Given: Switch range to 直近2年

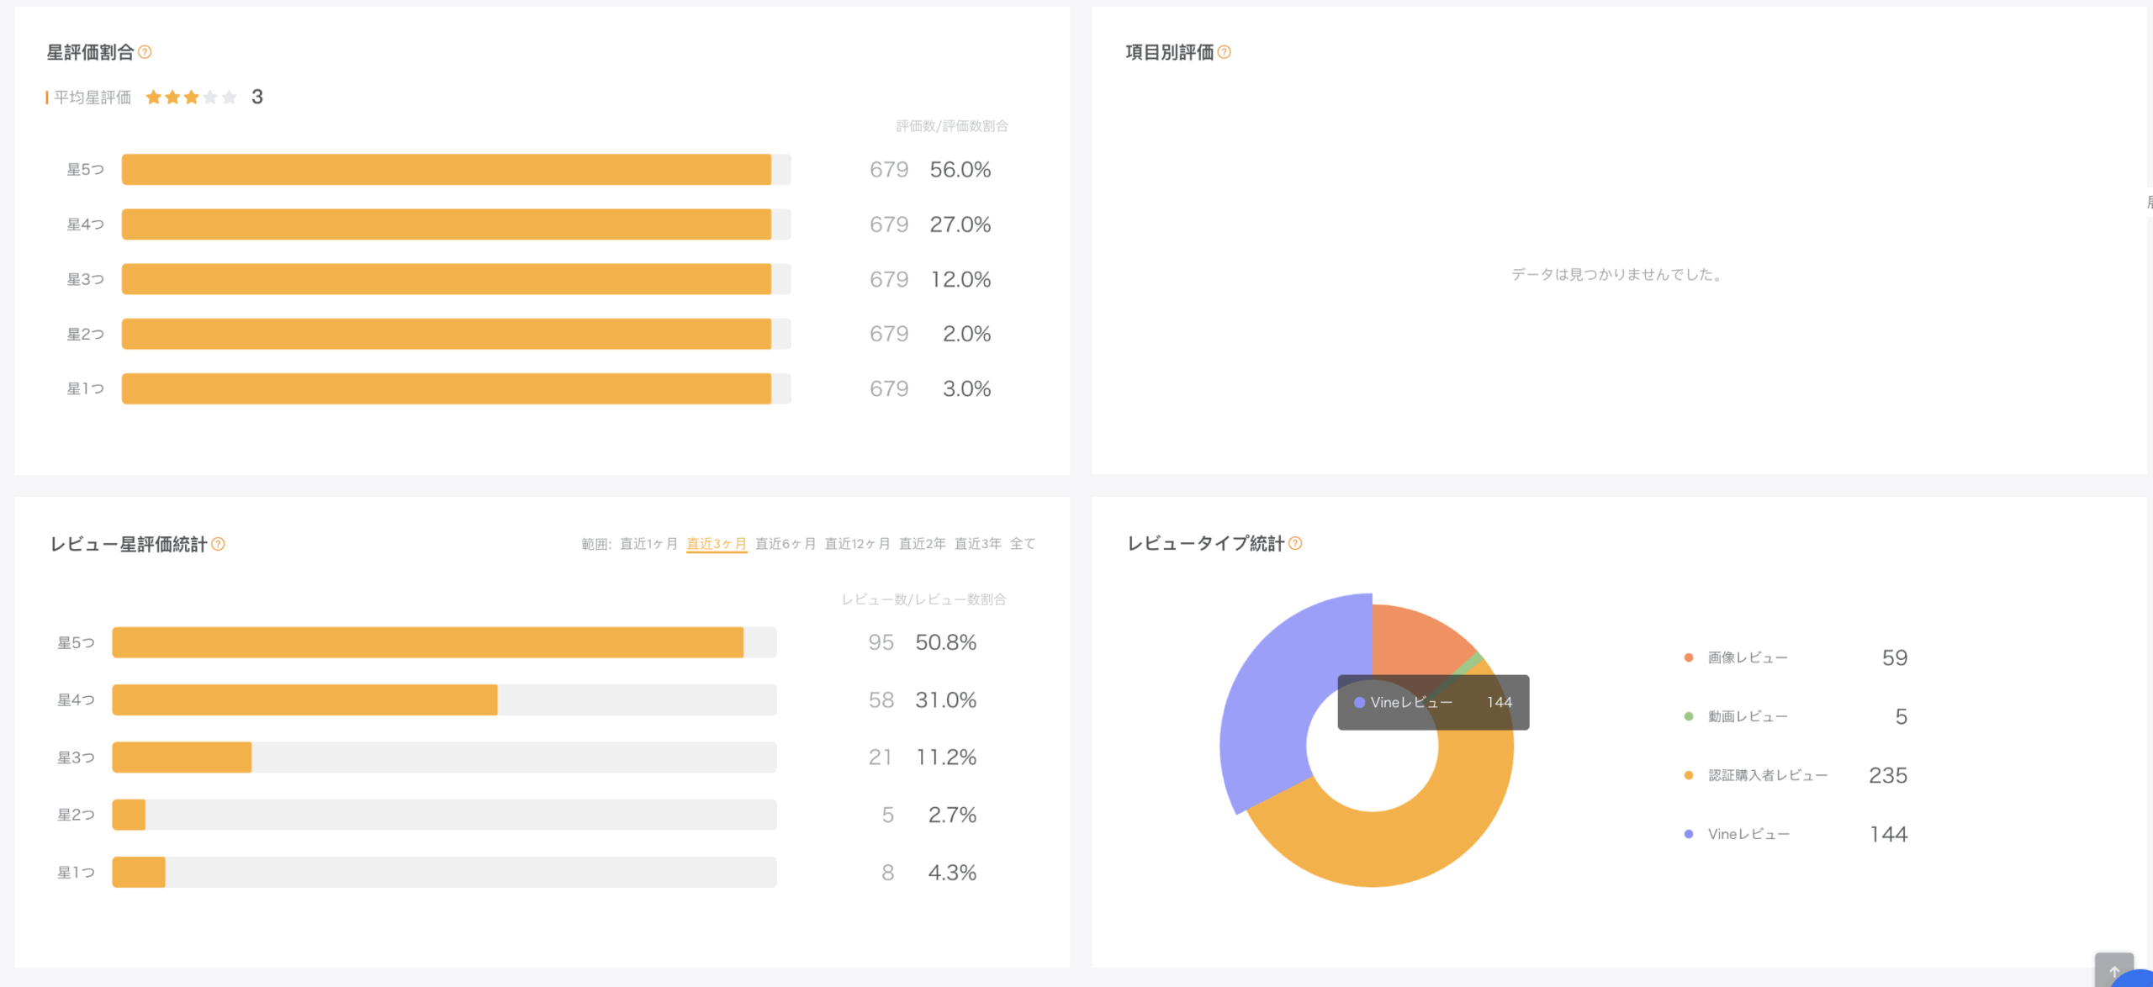Looking at the screenshot, I should [x=922, y=544].
